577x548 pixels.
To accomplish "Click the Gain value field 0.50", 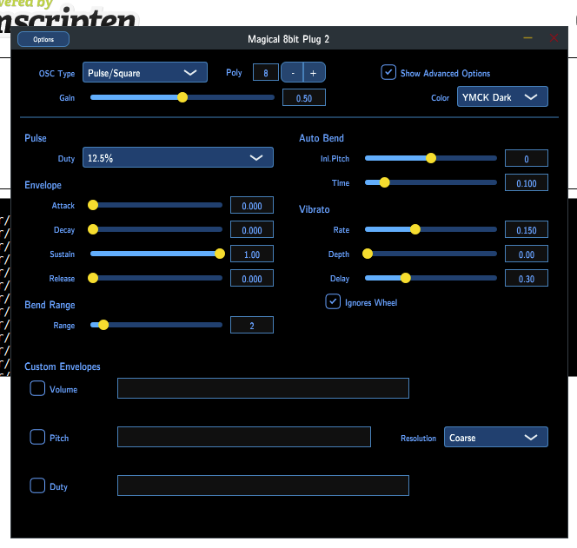I will [x=304, y=97].
